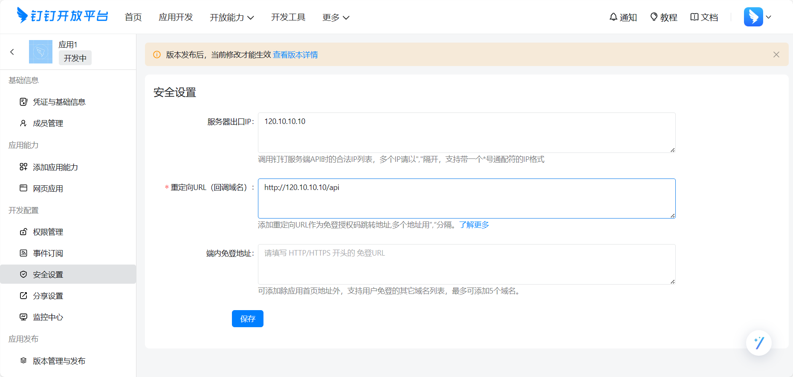
Task: Click the 应用1 app thumbnail image
Action: click(41, 52)
